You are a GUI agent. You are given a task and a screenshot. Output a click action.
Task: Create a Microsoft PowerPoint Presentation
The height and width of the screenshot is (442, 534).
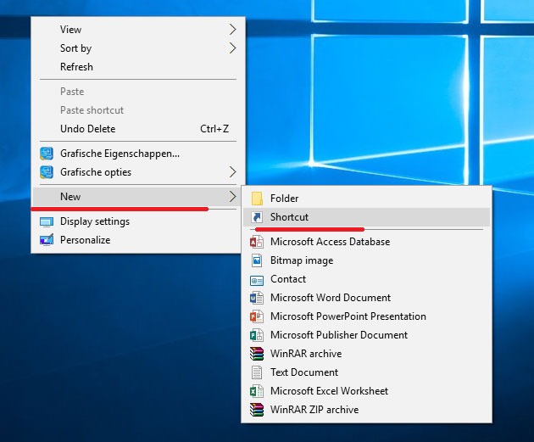click(x=366, y=316)
